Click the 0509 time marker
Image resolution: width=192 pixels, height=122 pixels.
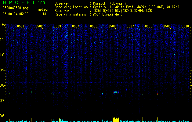pyautogui.click(x=167, y=26)
